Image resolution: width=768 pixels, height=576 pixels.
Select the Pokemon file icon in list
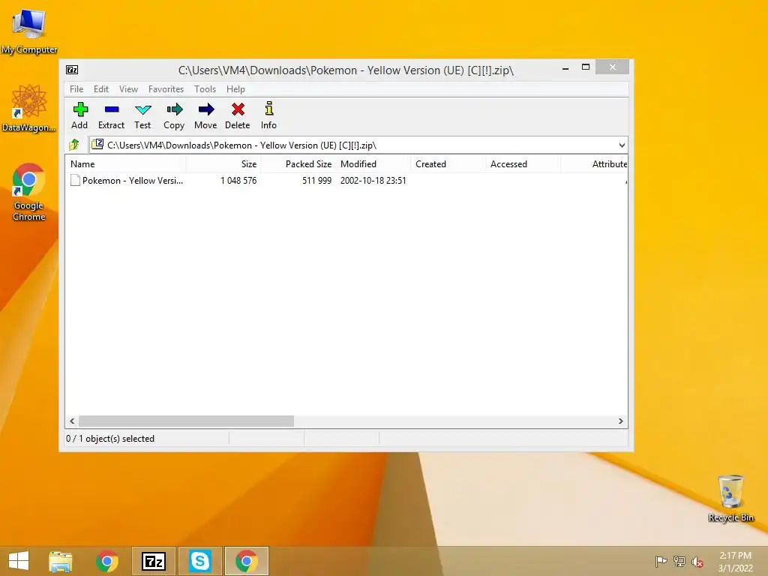[75, 180]
